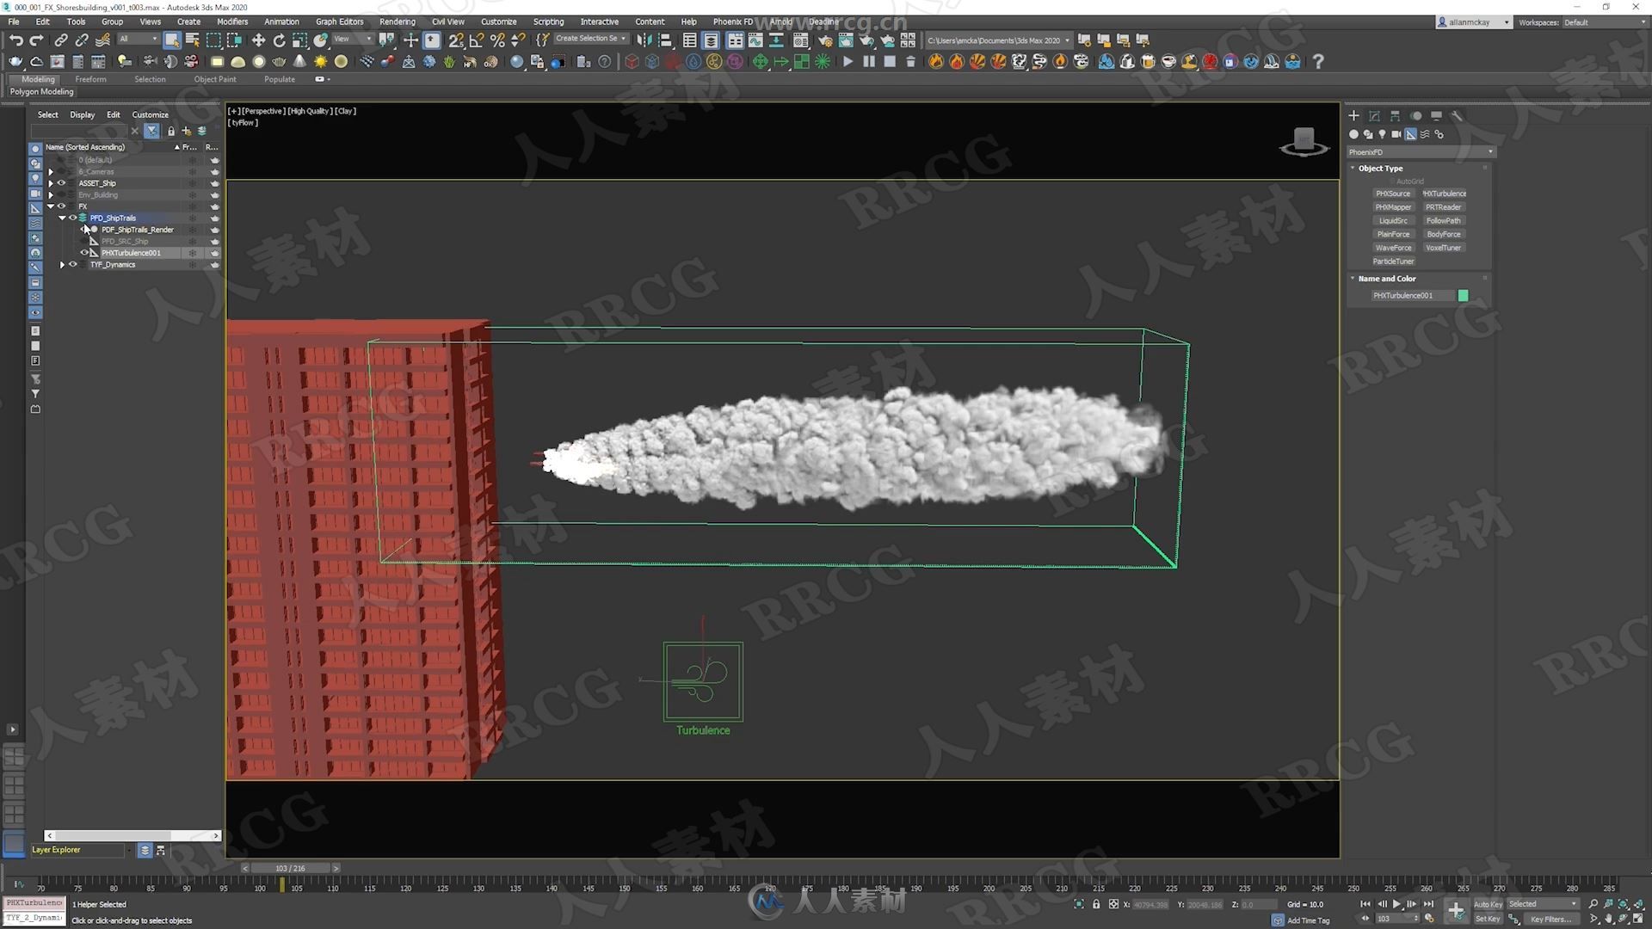This screenshot has height=929, width=1652.
Task: Hide the PFD_ShipTrails layer
Action: [72, 218]
